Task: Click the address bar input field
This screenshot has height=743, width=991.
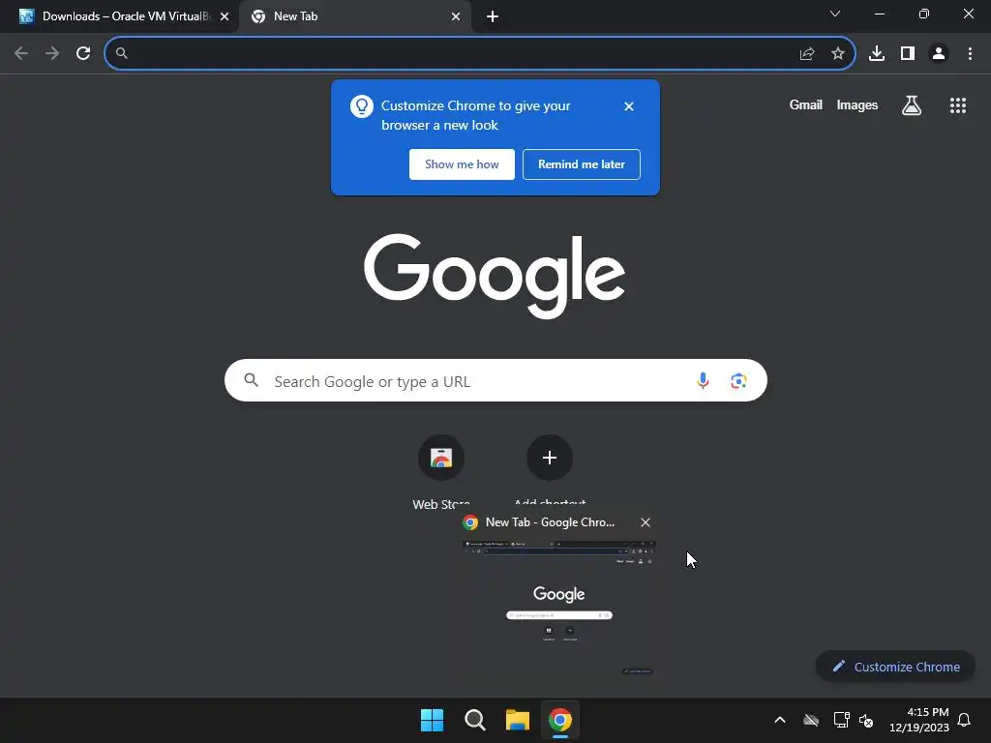Action: [460, 53]
